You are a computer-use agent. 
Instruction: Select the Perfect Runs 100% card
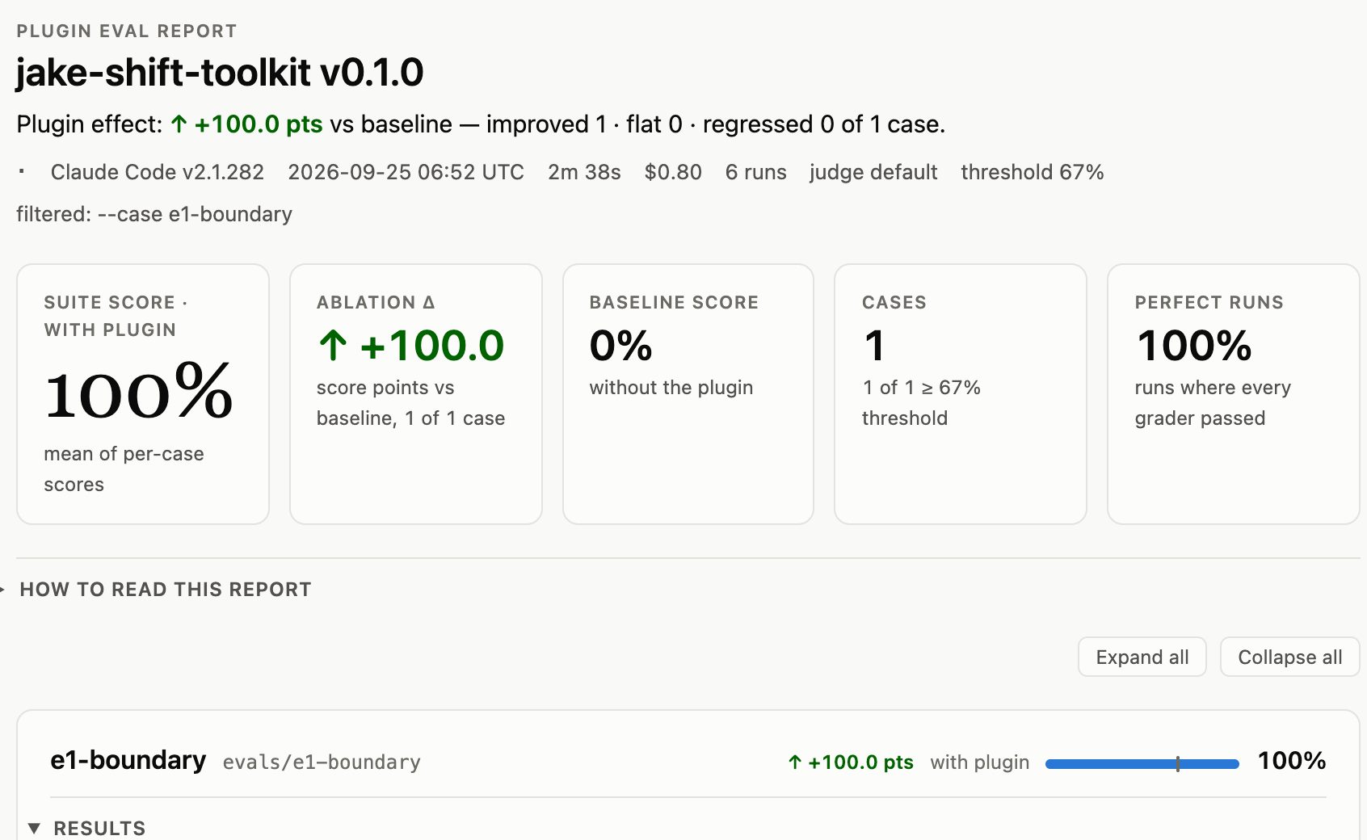tap(1234, 394)
